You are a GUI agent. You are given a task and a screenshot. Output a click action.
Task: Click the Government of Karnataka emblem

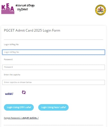100,10
